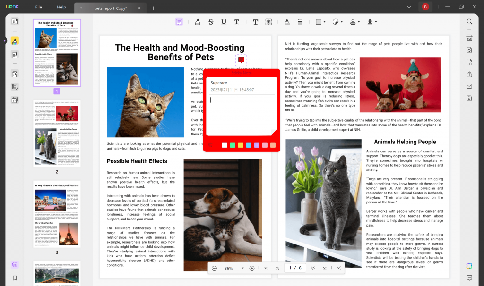The width and height of the screenshot is (484, 286).
Task: Open the UPDF AI colorful icon
Action: pyautogui.click(x=469, y=266)
